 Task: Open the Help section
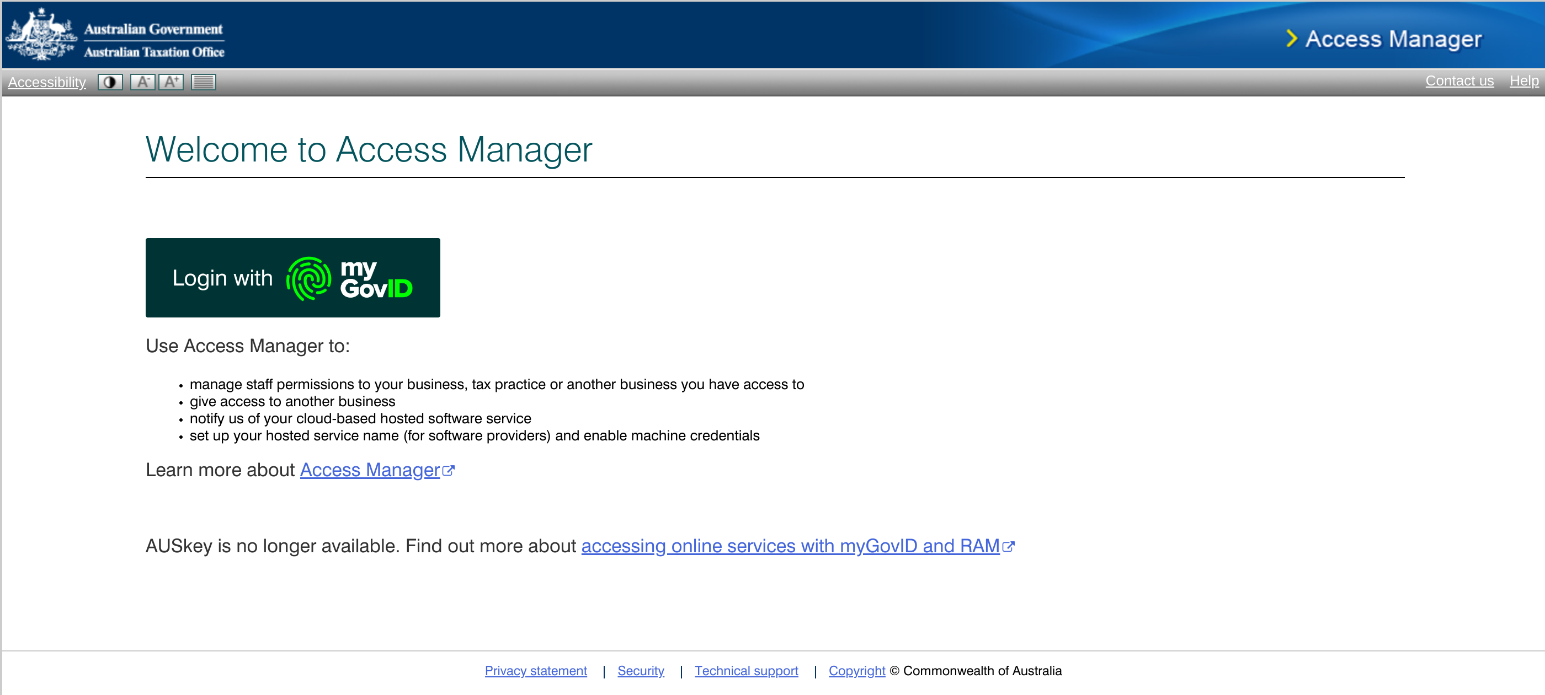[1524, 80]
